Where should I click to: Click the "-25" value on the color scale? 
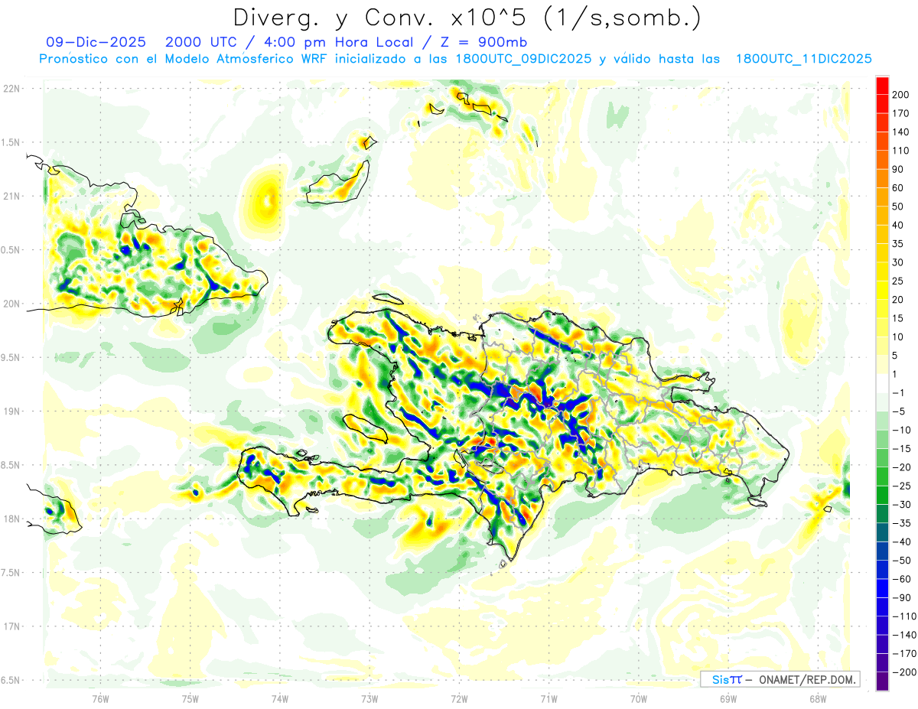click(903, 486)
